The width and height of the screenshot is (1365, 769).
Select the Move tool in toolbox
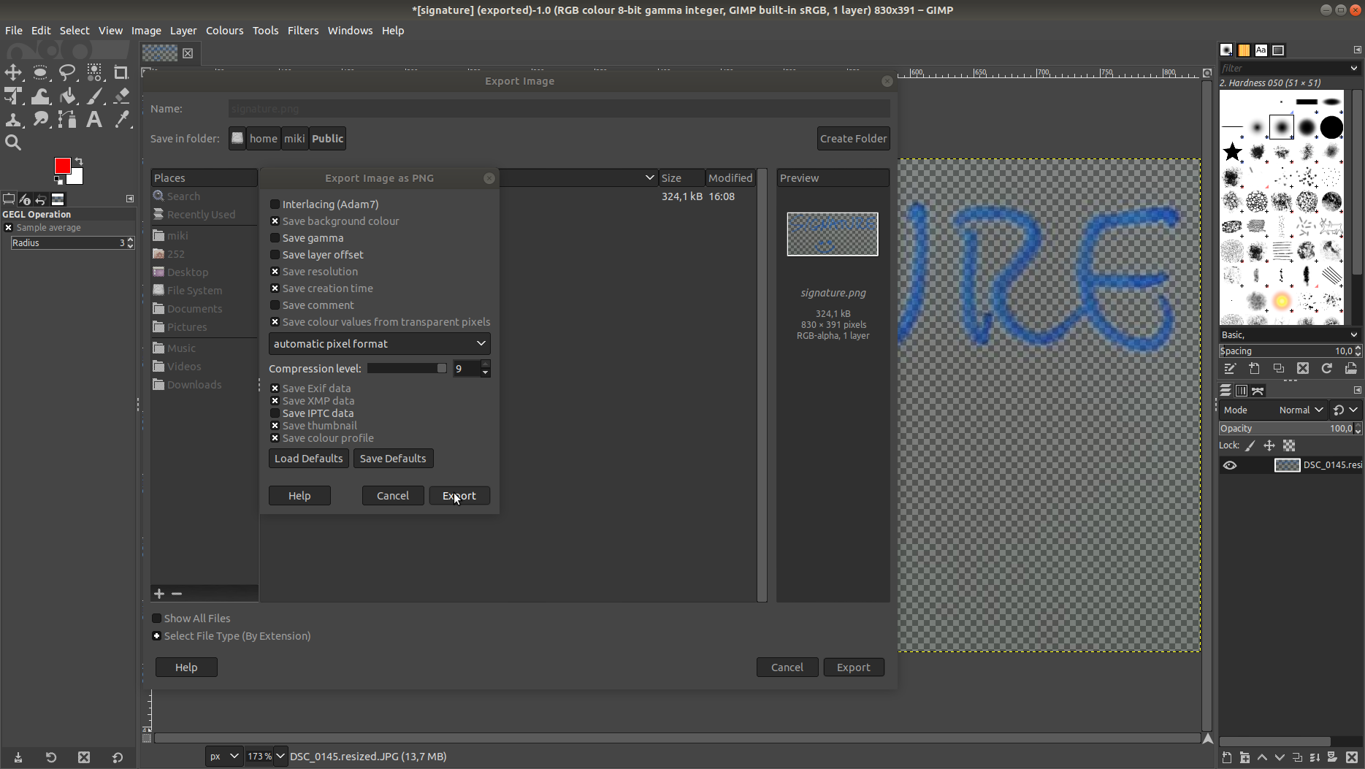point(13,72)
